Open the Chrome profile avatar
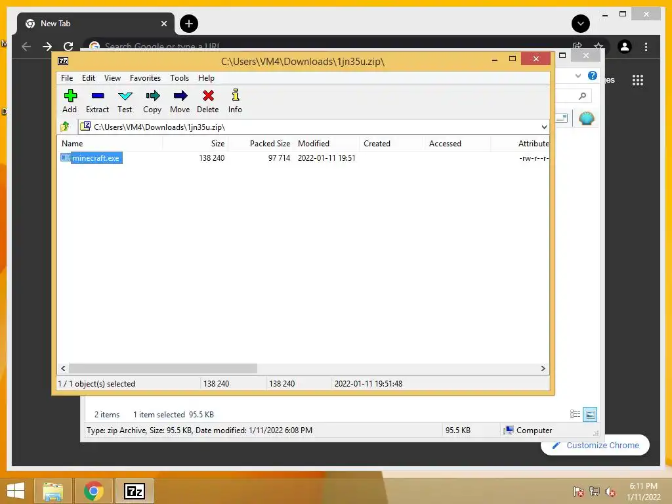Screen dimensions: 672x504 pos(625,47)
